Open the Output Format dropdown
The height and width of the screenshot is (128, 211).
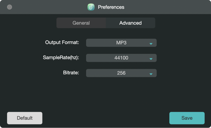point(121,43)
